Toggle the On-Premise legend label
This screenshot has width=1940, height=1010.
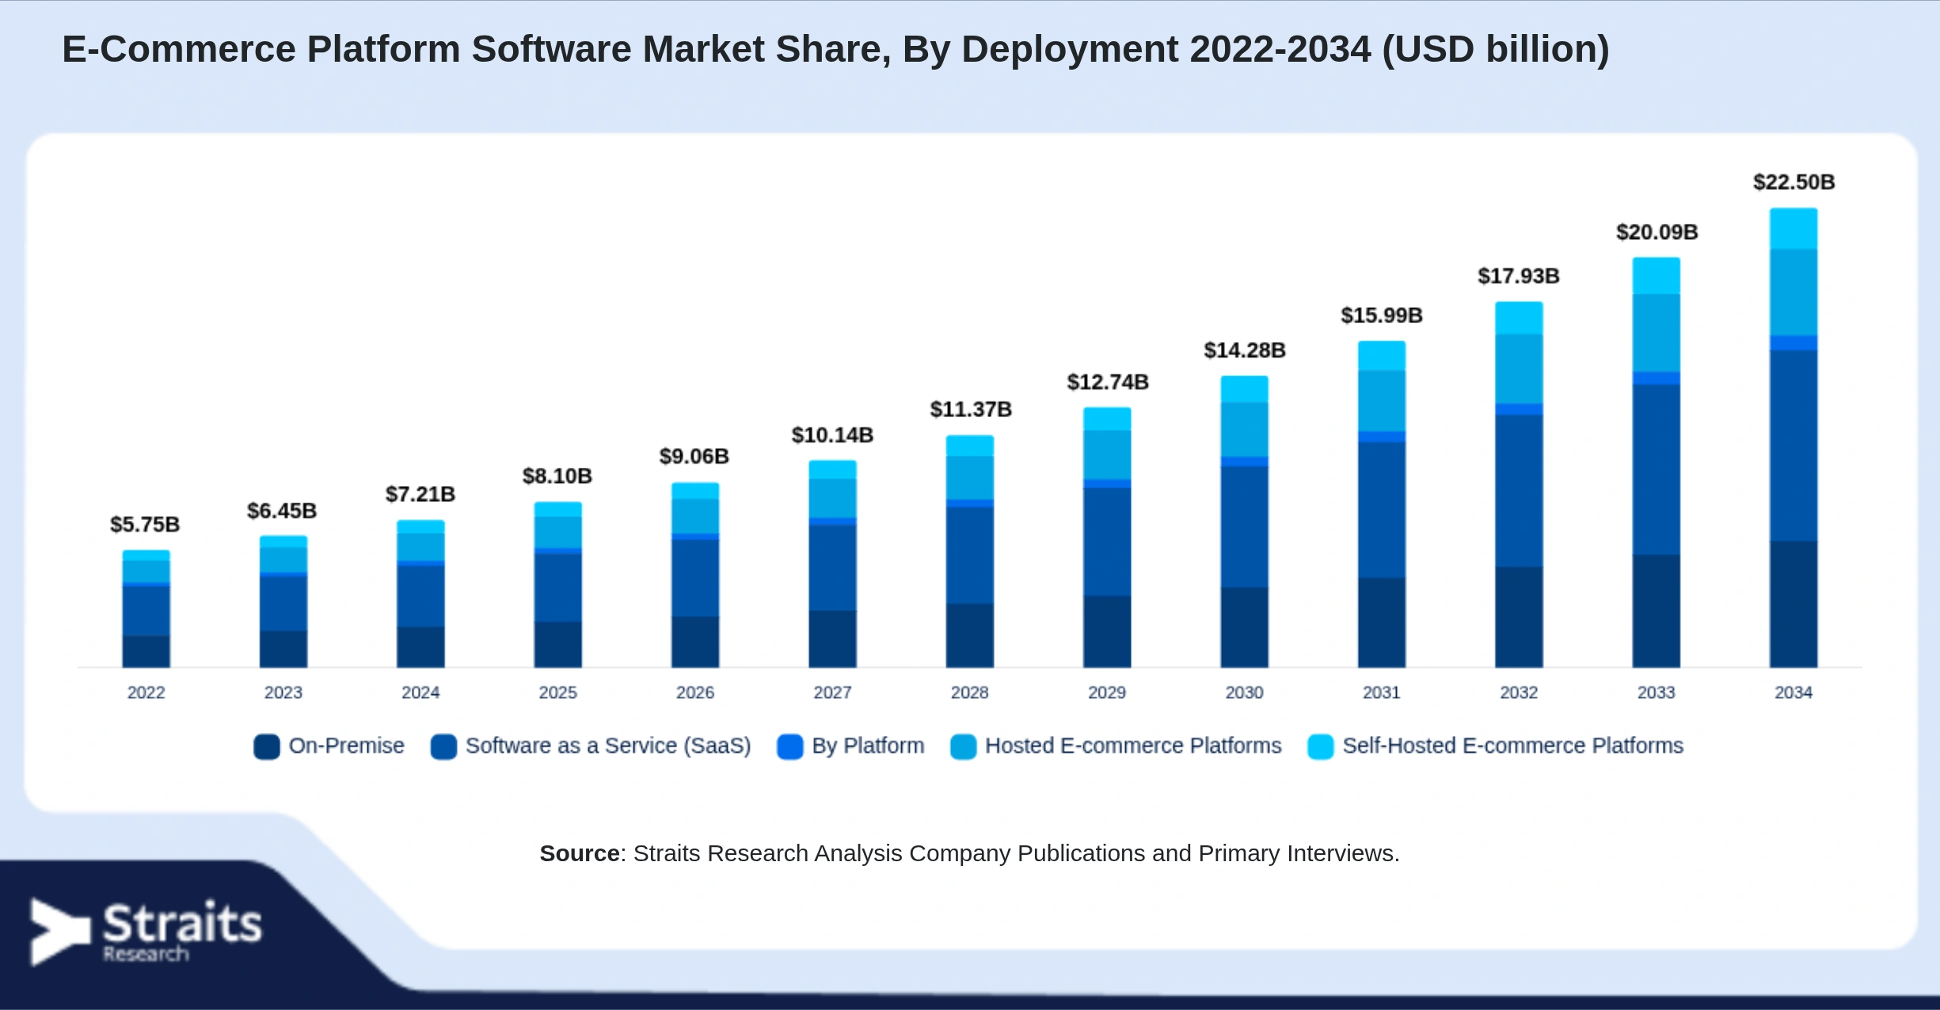pyautogui.click(x=347, y=746)
